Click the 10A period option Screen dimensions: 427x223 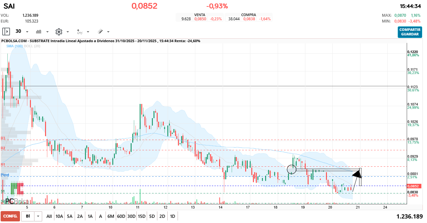click(59, 216)
